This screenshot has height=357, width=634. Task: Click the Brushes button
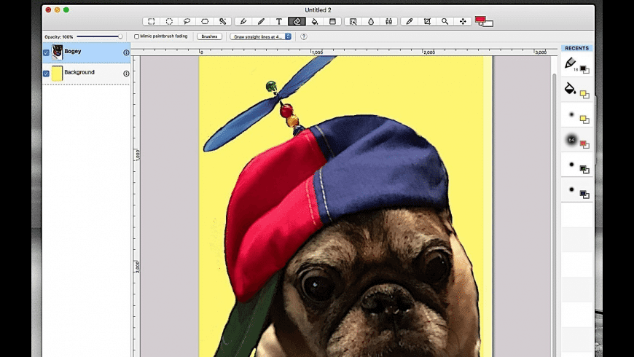(x=209, y=36)
